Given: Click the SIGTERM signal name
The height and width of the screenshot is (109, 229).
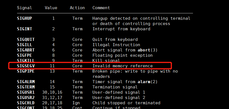Looking at the screenshot, I should 26,87.
